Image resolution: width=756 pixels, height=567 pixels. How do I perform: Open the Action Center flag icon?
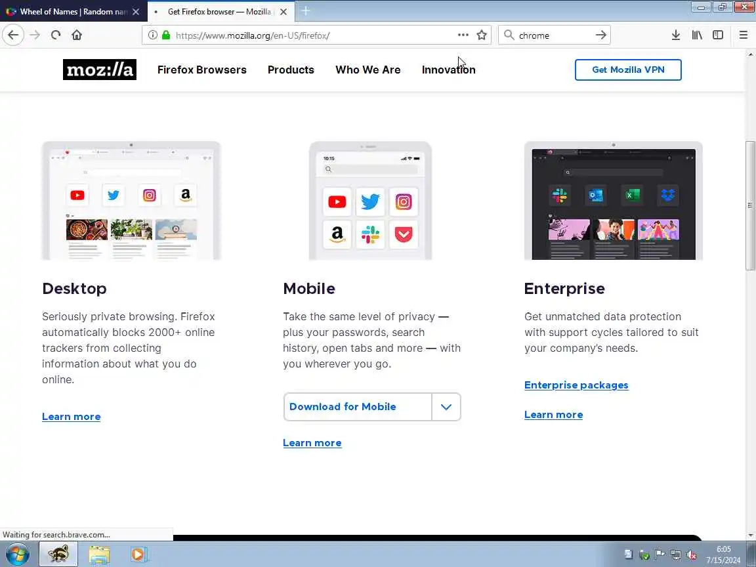click(x=660, y=555)
